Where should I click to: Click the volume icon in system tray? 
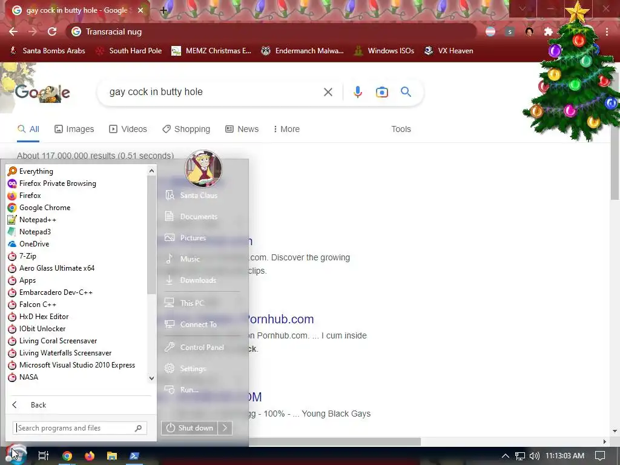tap(534, 456)
